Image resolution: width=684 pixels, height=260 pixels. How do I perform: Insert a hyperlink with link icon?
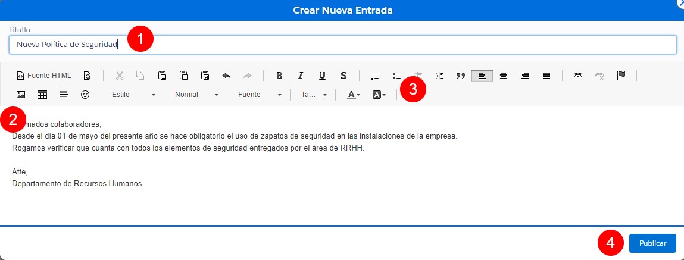tap(577, 76)
